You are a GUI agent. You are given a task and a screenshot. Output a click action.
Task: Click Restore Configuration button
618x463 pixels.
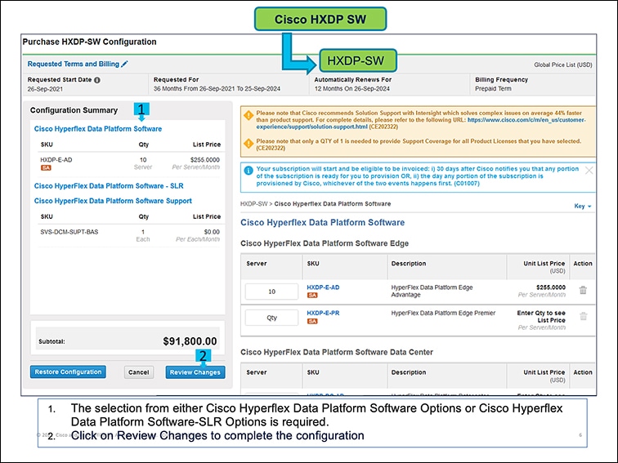click(x=68, y=372)
